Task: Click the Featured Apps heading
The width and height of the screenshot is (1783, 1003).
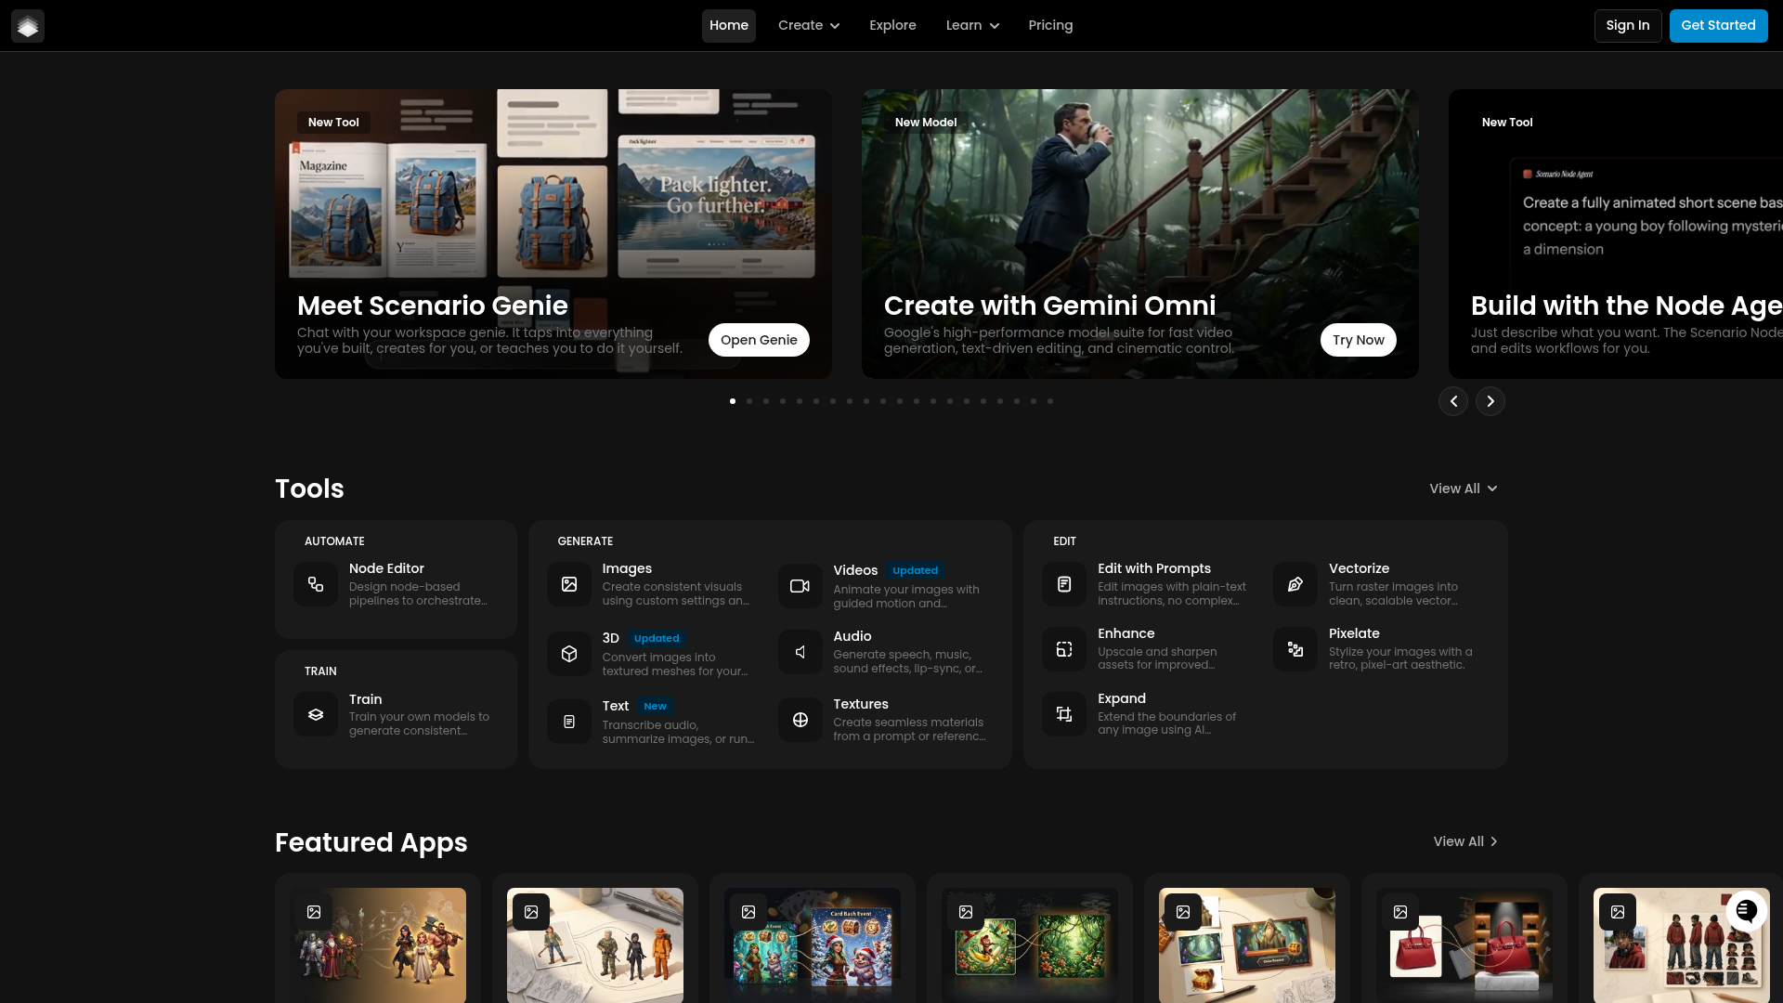Action: click(x=371, y=842)
